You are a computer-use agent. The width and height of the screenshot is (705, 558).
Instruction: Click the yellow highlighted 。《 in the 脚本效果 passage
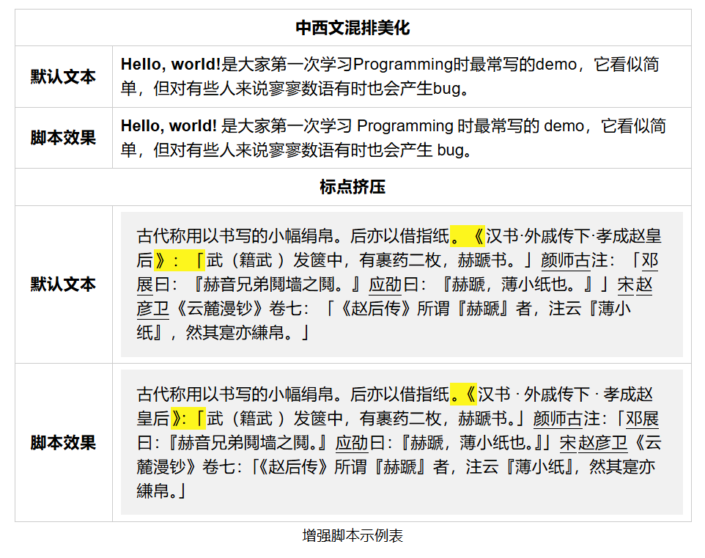463,394
